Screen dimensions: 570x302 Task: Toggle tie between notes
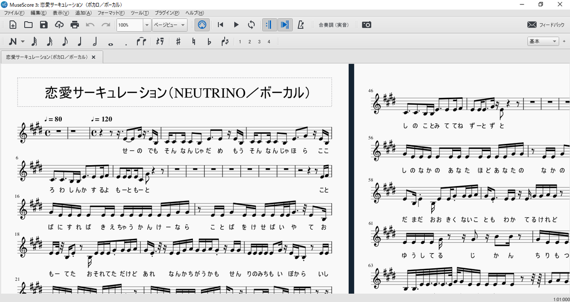click(x=141, y=42)
